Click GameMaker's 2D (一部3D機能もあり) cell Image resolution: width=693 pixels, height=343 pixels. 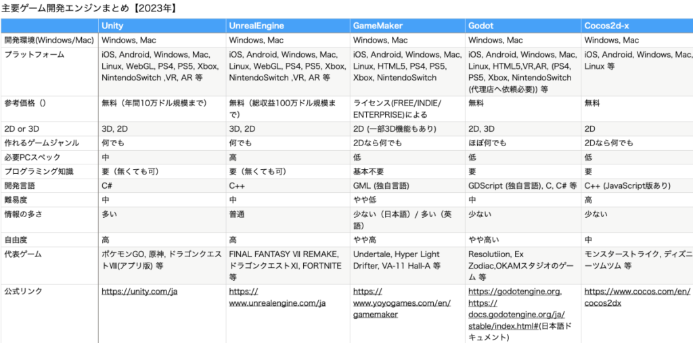click(407, 129)
